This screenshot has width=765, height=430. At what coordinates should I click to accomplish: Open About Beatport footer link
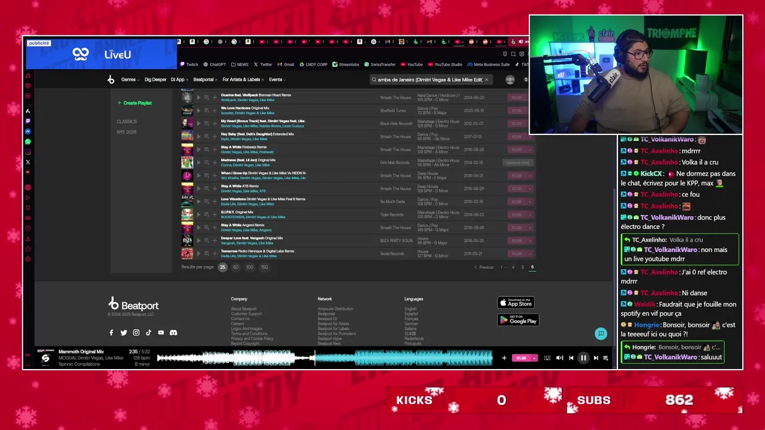(x=243, y=309)
